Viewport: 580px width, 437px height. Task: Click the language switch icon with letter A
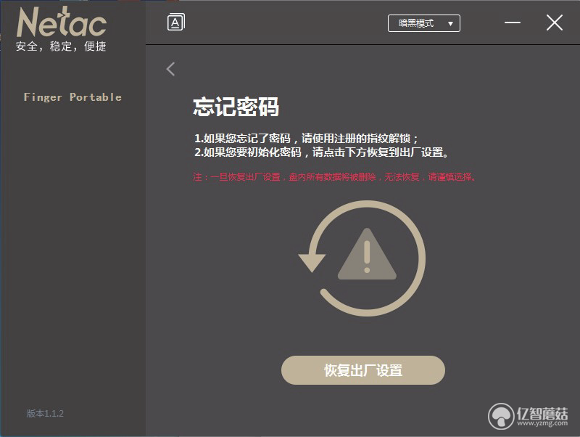pyautogui.click(x=176, y=23)
